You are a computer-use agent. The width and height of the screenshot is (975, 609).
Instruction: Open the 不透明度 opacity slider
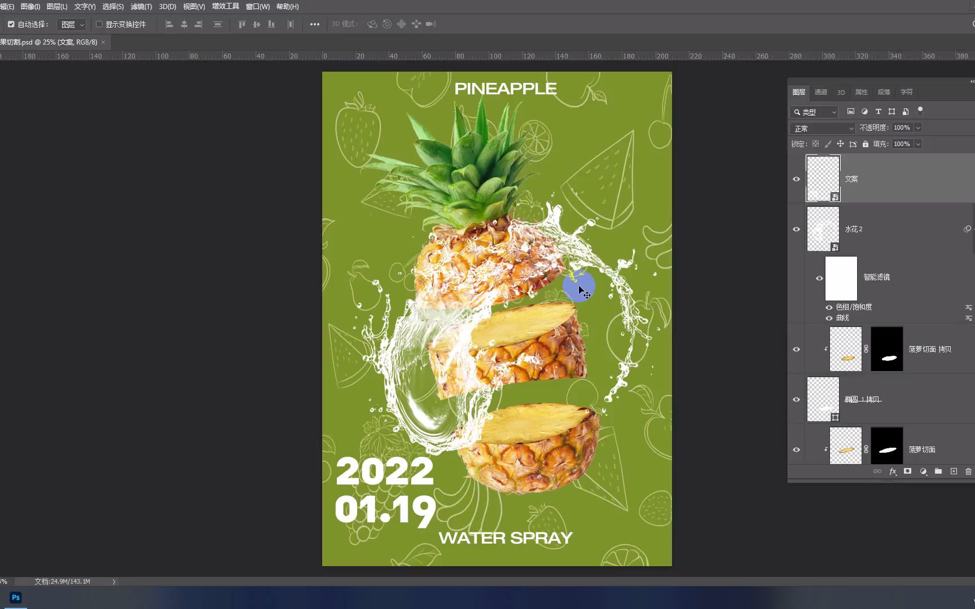(x=918, y=127)
